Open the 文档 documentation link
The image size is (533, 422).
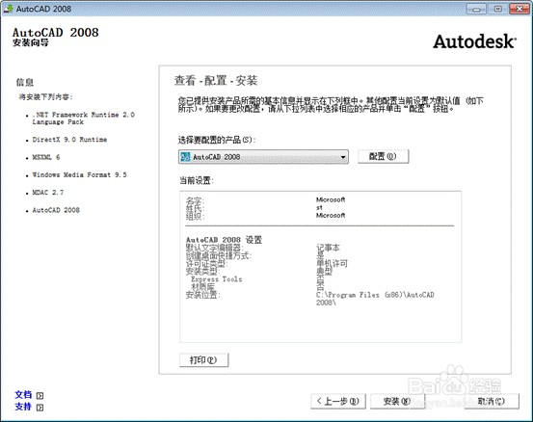(x=23, y=395)
